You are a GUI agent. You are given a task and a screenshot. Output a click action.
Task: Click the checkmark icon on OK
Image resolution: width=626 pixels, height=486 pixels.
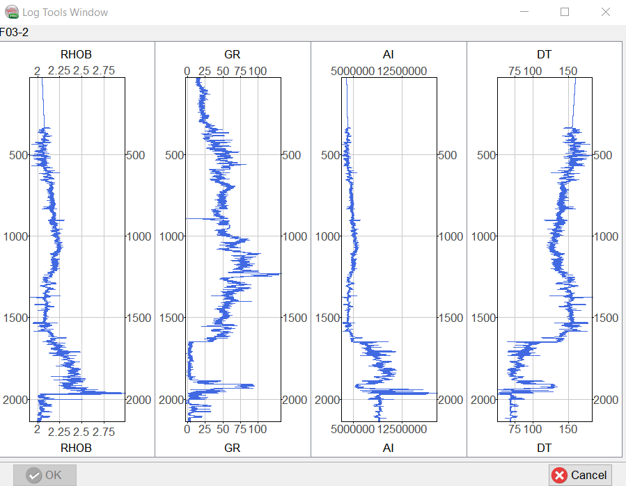(33, 475)
